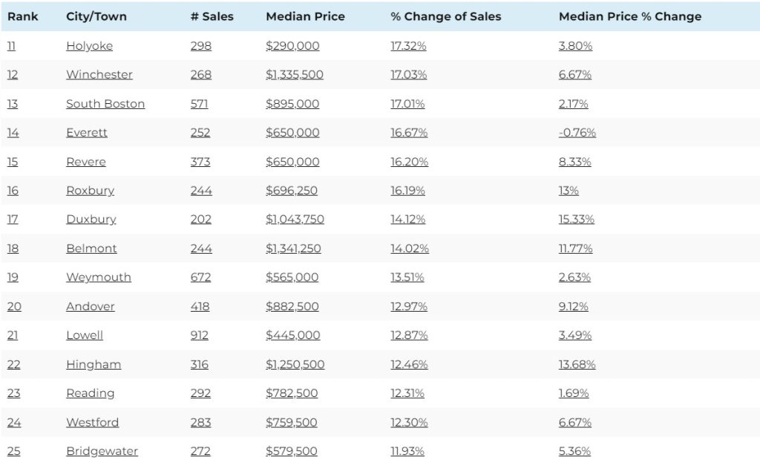This screenshot has width=760, height=469.
Task: Click Lowell's 912 sales number
Action: click(199, 335)
